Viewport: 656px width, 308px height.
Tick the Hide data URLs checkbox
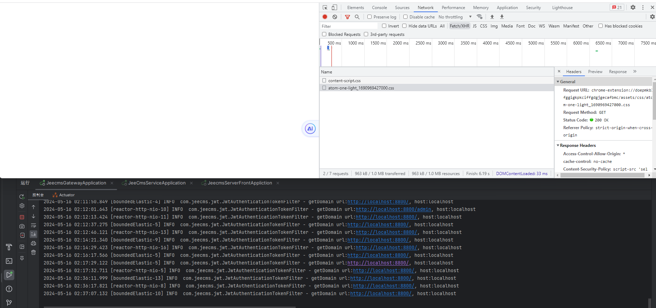click(404, 26)
